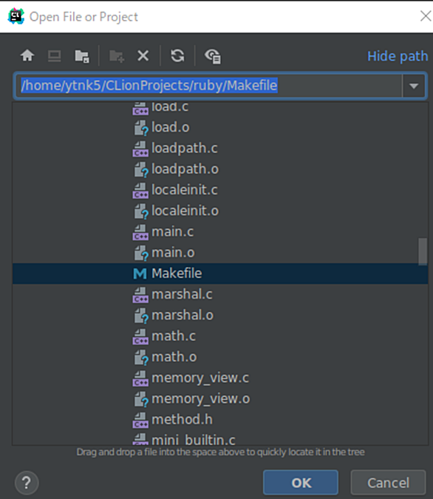Select main.o file
The width and height of the screenshot is (433, 499).
[x=173, y=253]
